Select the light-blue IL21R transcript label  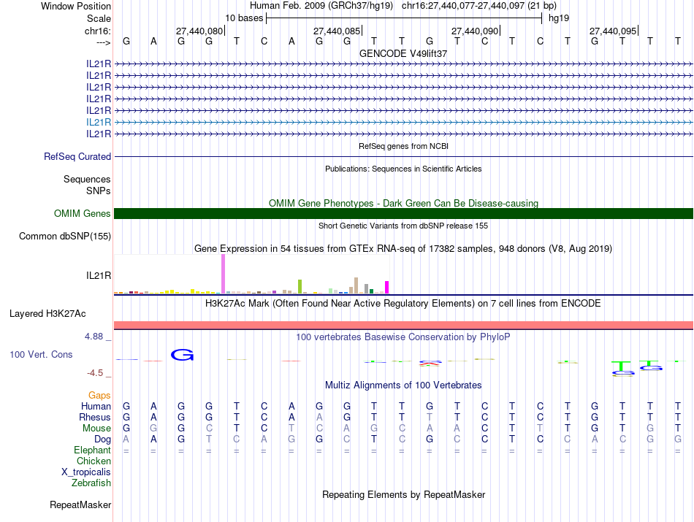pyautogui.click(x=99, y=122)
